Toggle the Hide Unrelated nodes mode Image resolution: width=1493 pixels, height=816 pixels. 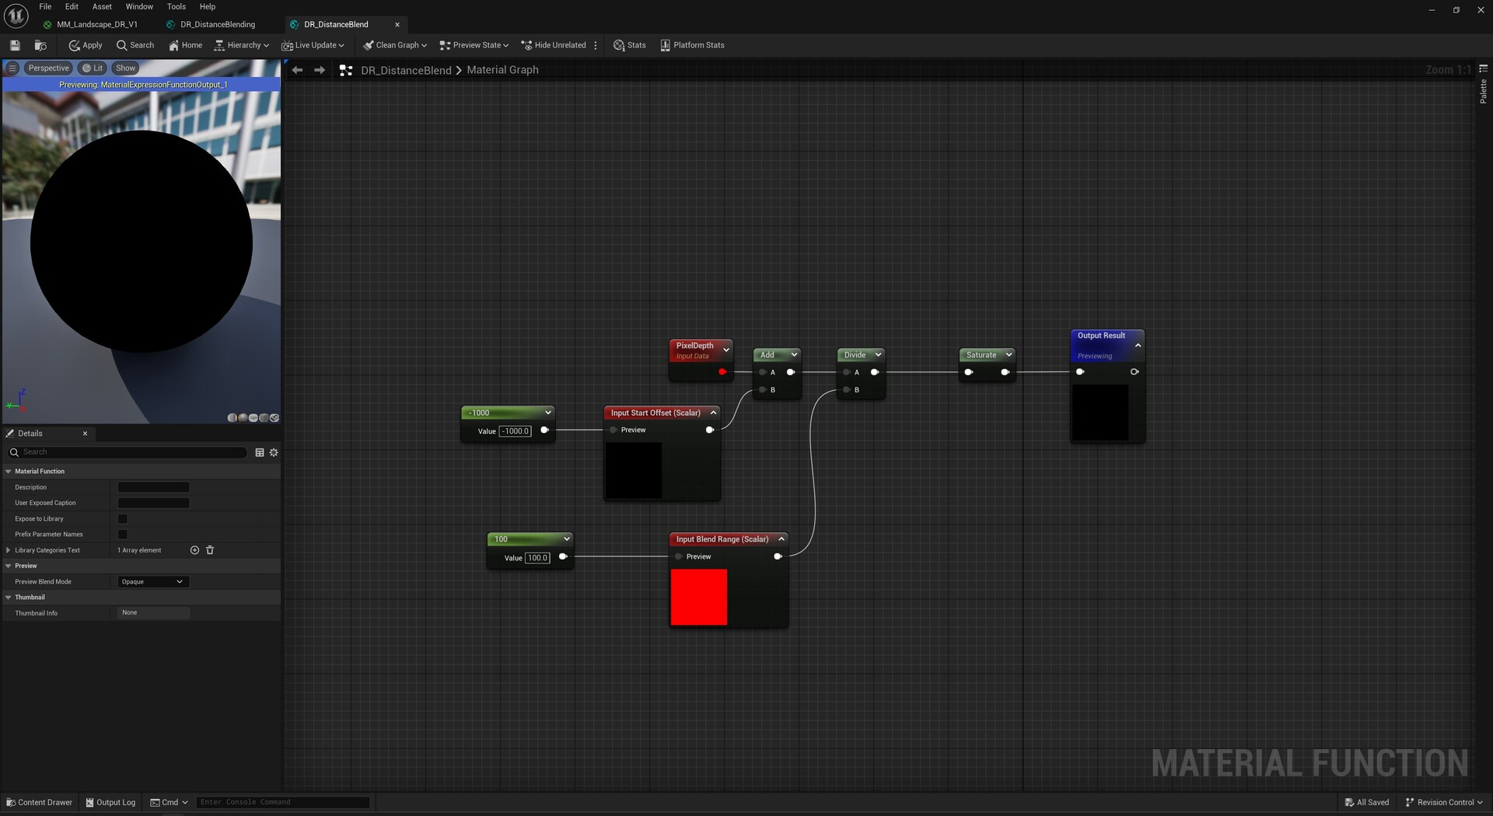coord(554,45)
